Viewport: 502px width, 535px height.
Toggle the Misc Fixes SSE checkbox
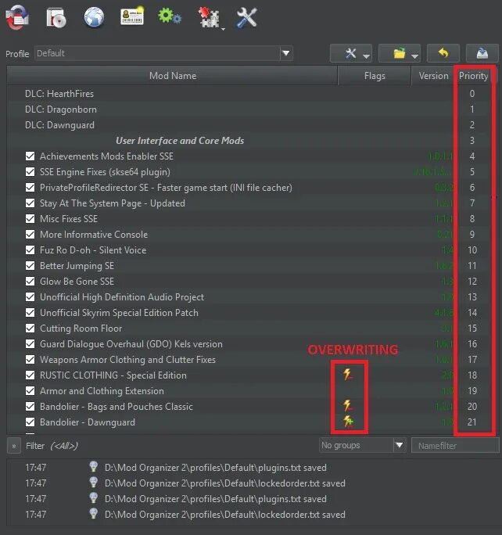click(x=30, y=219)
